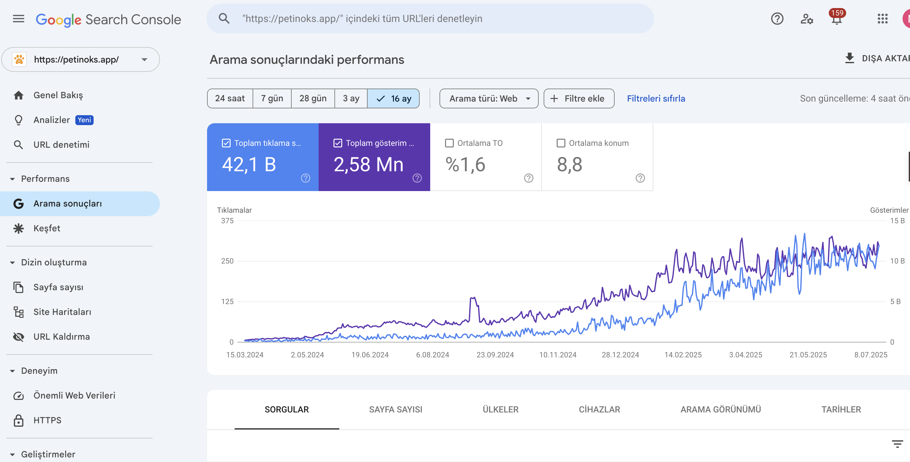This screenshot has height=462, width=910.
Task: Enable the Ortalama konum checkbox
Action: [x=561, y=143]
